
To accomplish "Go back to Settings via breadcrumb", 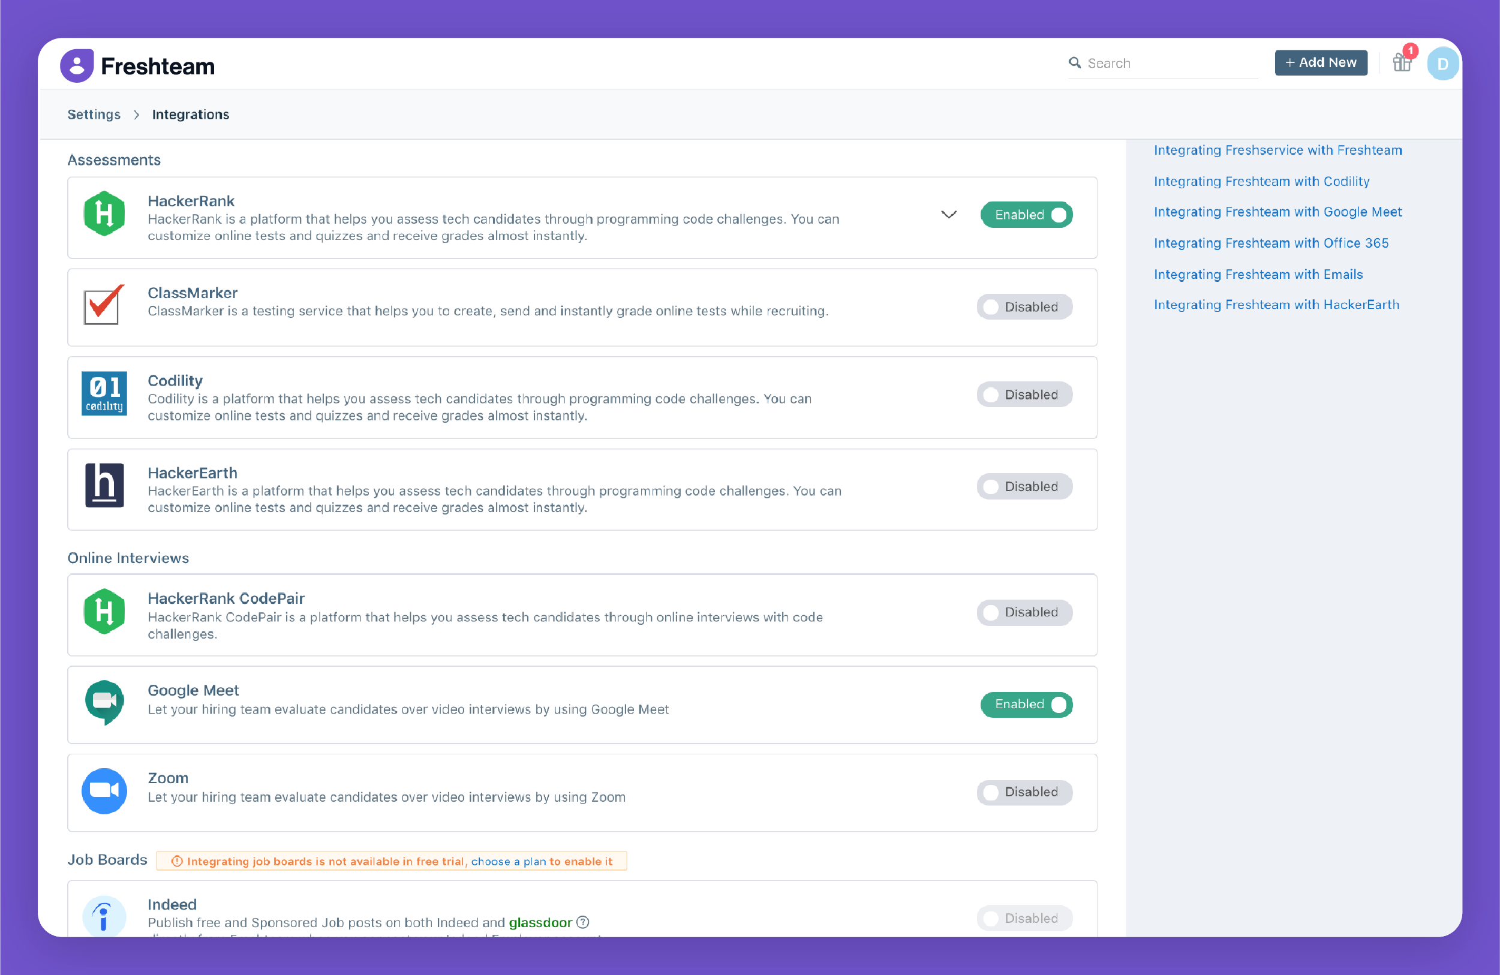I will pos(94,114).
